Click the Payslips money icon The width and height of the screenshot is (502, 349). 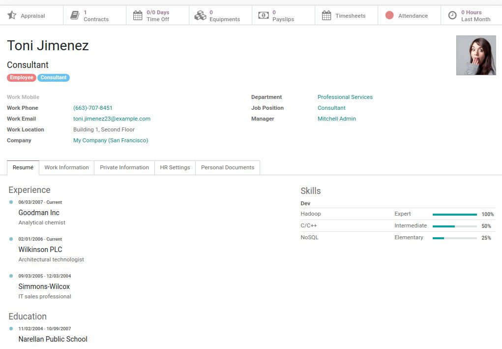point(264,15)
